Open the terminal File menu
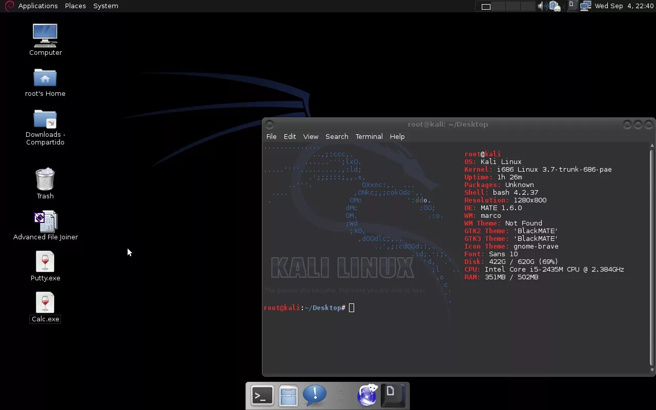Image resolution: width=656 pixels, height=410 pixels. coord(271,136)
